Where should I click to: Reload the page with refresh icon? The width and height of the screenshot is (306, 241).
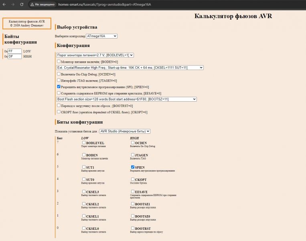22,4
